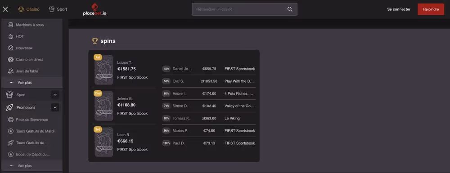This screenshot has width=450, height=173.
Task: Collapse the Promotions submenu chevron
Action: pyautogui.click(x=55, y=107)
